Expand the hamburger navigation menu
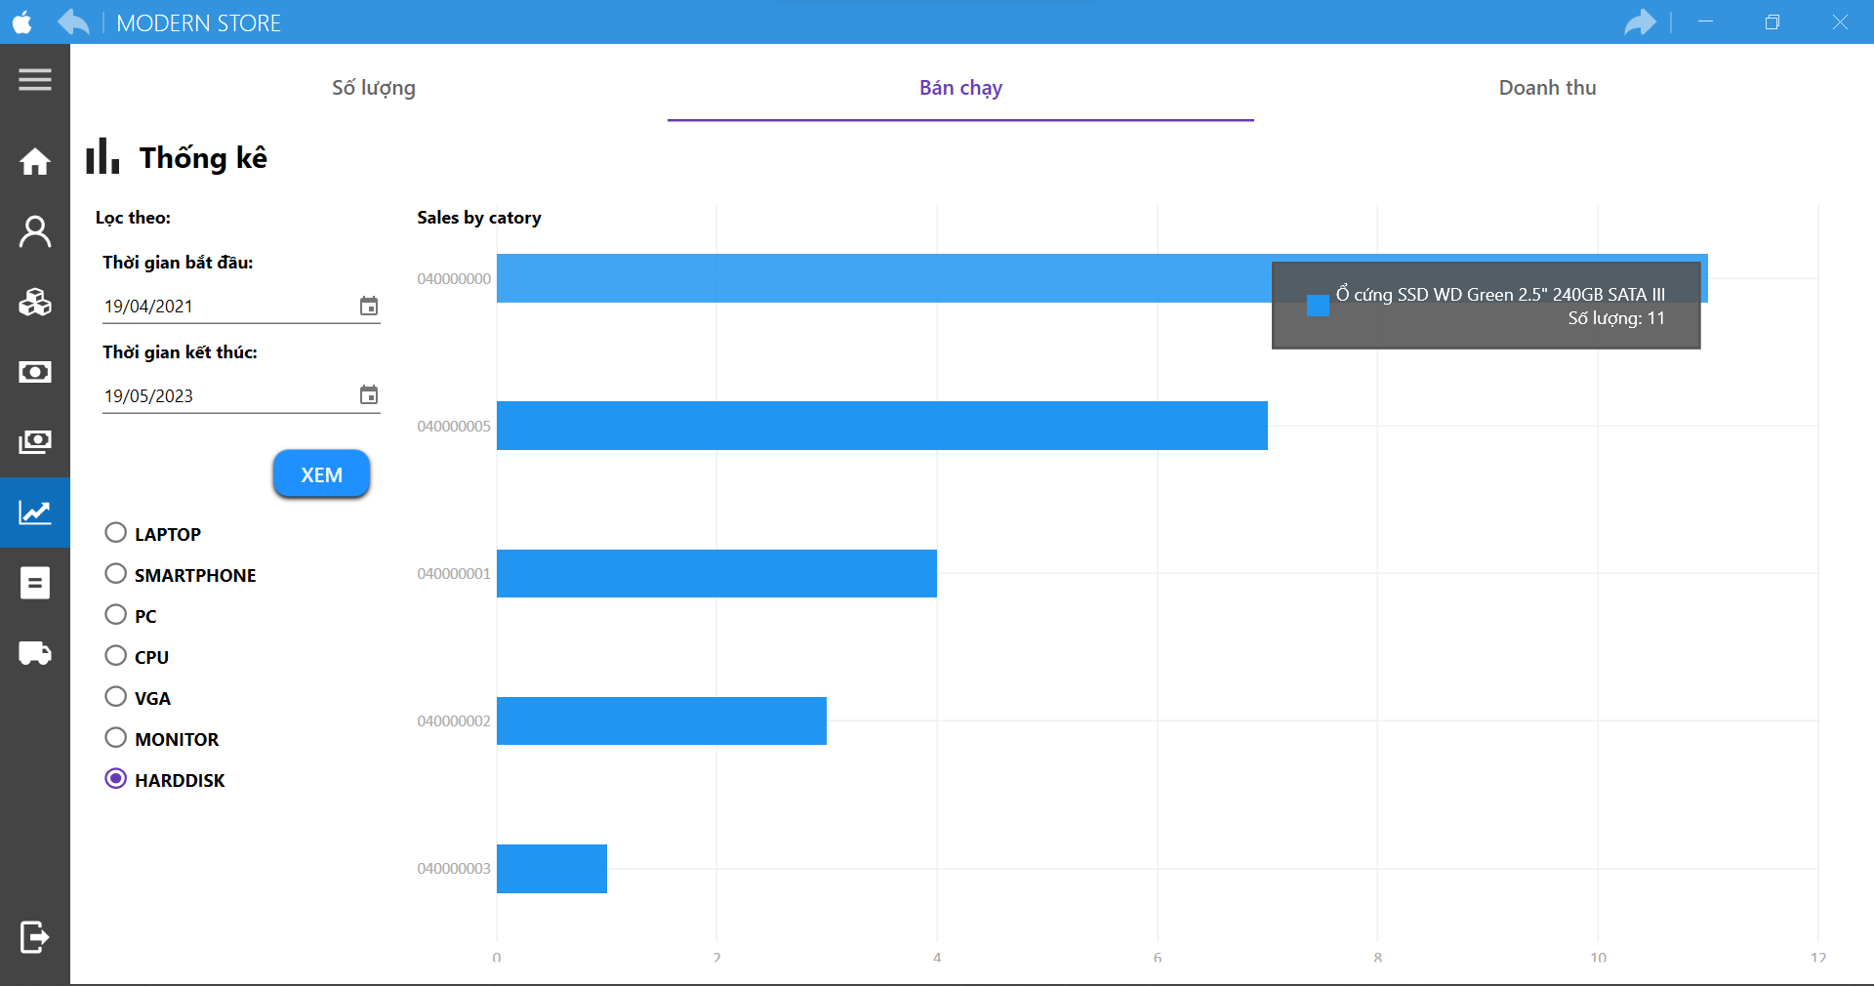This screenshot has width=1874, height=986. point(35,79)
